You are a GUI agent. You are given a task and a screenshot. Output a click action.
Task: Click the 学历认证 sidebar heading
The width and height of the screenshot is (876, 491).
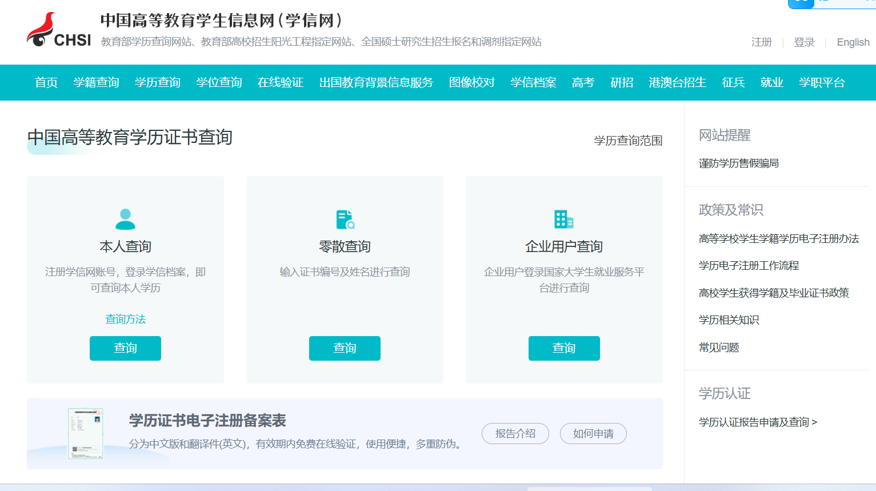point(725,393)
